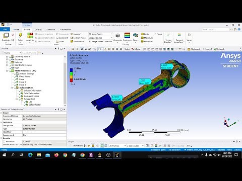
Task: Select Analysis Settings tree item
Action: pos(27,73)
